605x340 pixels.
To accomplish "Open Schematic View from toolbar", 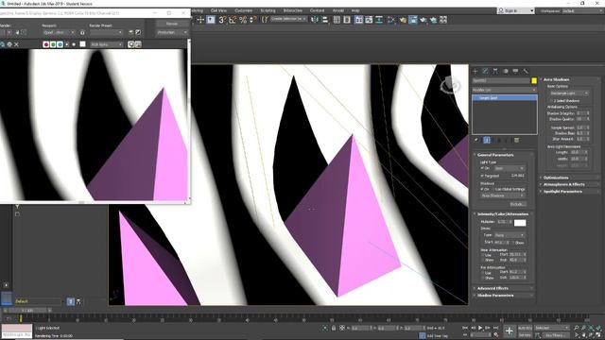I will pos(379,20).
